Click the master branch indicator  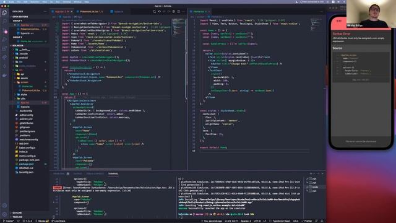click(8, 221)
